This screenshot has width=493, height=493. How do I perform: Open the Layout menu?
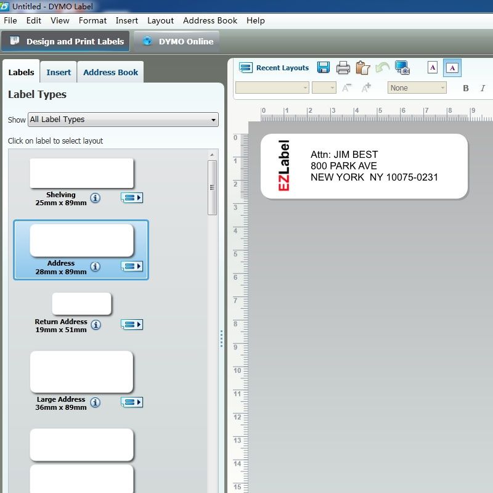click(x=160, y=20)
